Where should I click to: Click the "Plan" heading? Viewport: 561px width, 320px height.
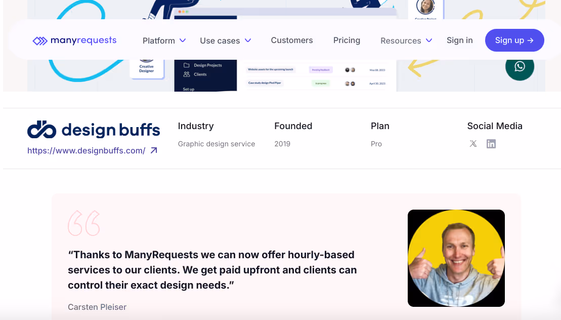380,126
